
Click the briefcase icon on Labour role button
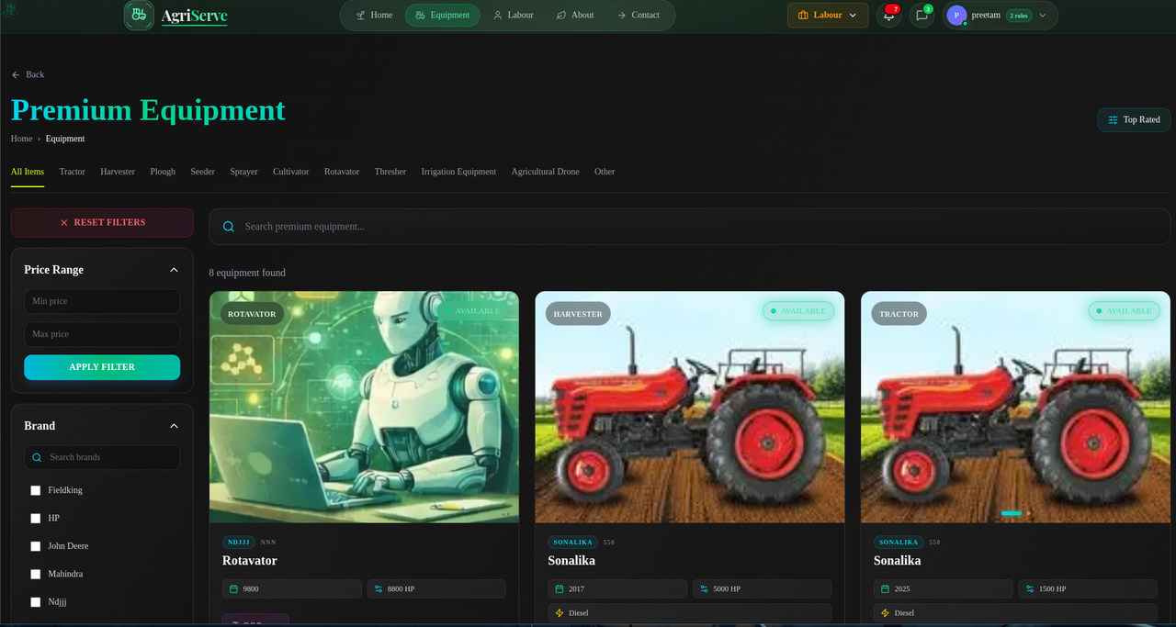803,15
